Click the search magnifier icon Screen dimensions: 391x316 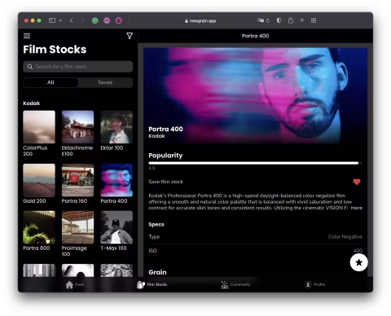pos(30,67)
